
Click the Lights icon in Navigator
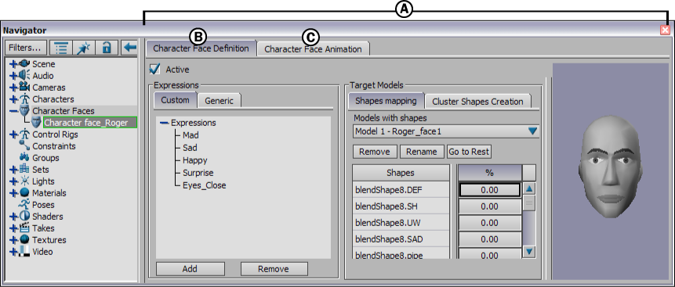click(24, 181)
